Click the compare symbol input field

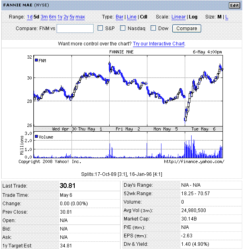click(75, 29)
